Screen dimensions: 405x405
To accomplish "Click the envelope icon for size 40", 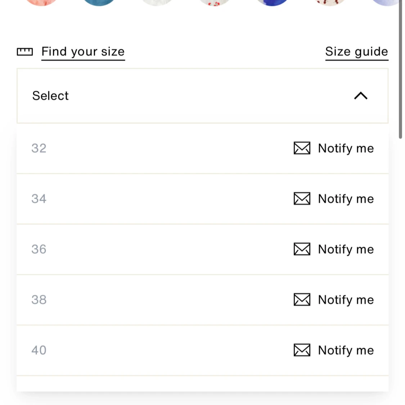I will point(302,350).
